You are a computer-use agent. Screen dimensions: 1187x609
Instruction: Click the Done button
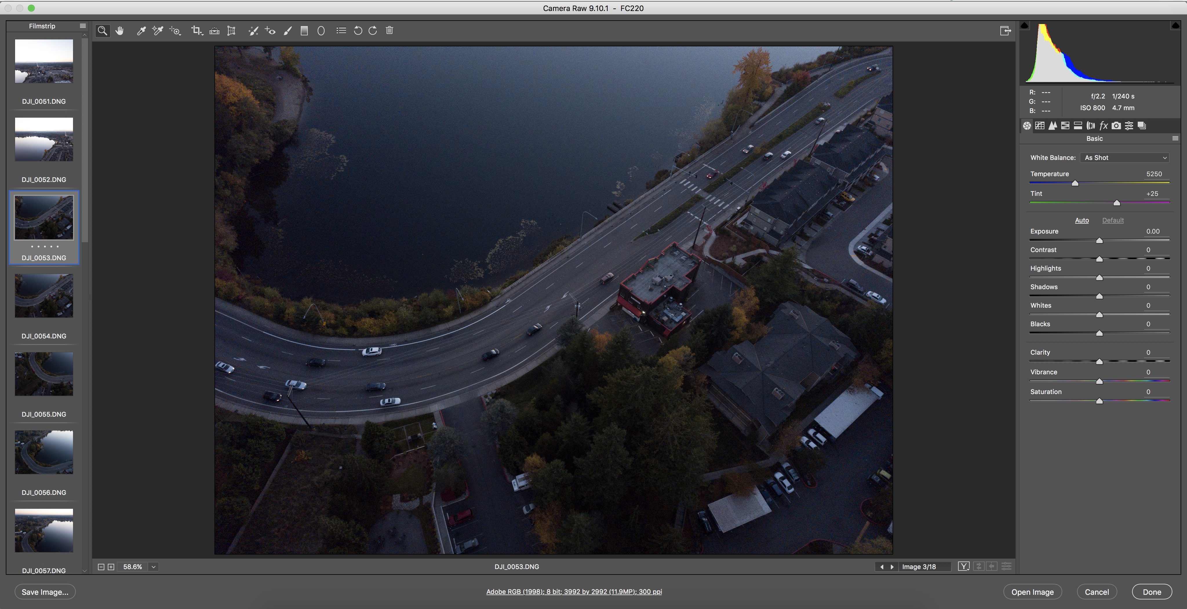[1152, 592]
